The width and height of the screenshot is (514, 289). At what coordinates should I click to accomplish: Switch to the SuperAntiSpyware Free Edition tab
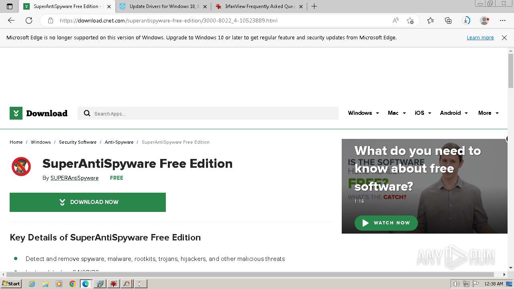pos(67,6)
